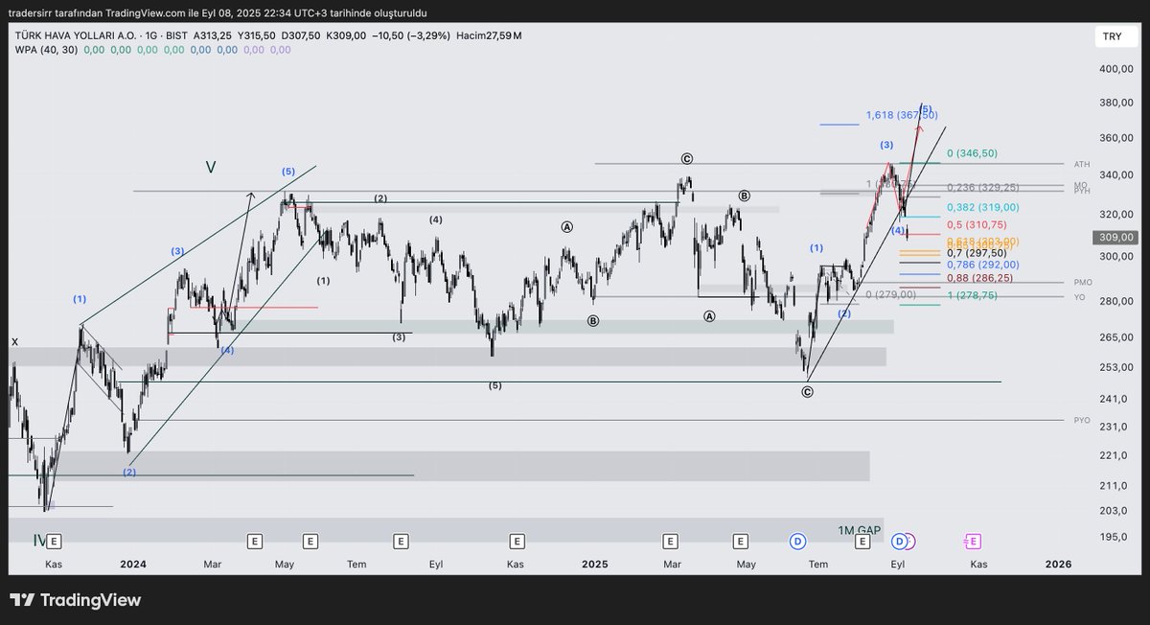Click the PYO line label
This screenshot has height=625, width=1150.
pyautogui.click(x=1082, y=420)
